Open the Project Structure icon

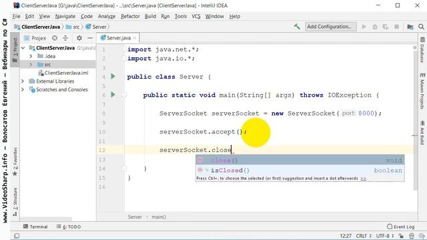(x=410, y=27)
